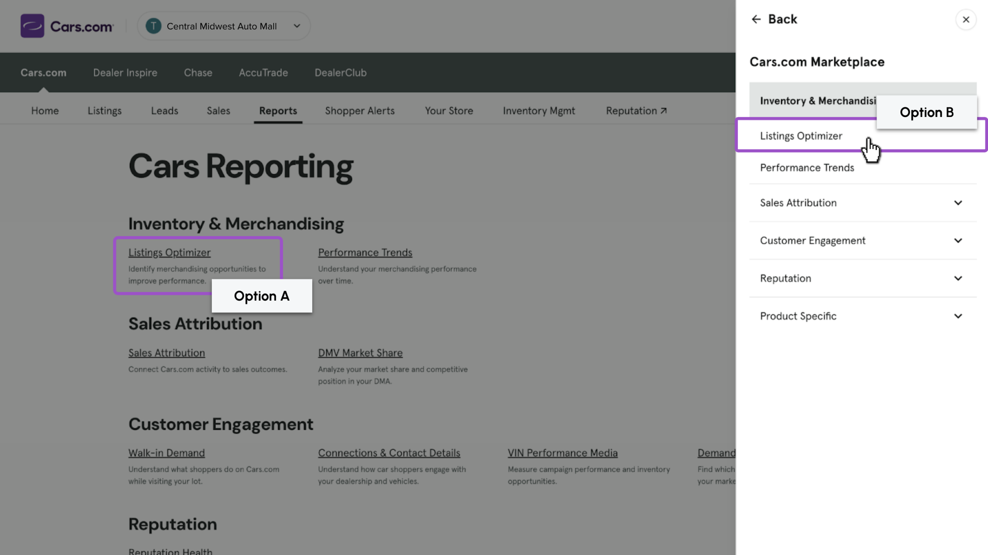Open Listings Optimizer report link on page
Screen dimensions: 988x555
(x=169, y=252)
